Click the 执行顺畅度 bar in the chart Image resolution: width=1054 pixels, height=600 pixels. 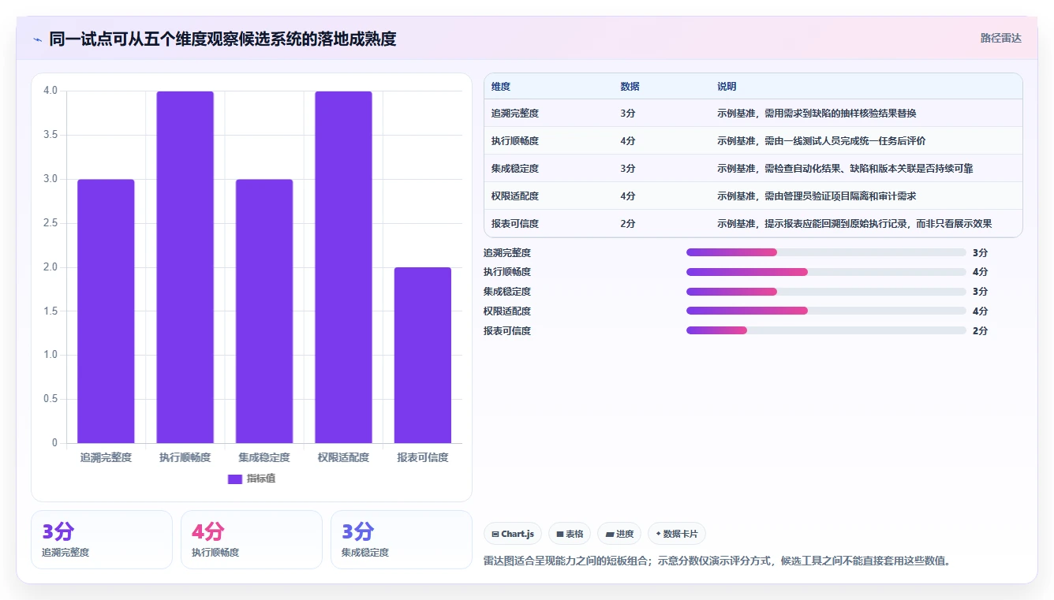(185, 266)
